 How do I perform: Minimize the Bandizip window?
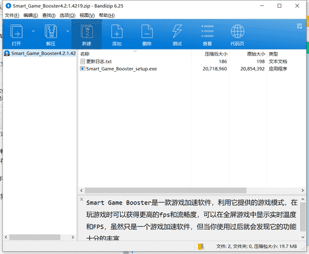pos(262,6)
